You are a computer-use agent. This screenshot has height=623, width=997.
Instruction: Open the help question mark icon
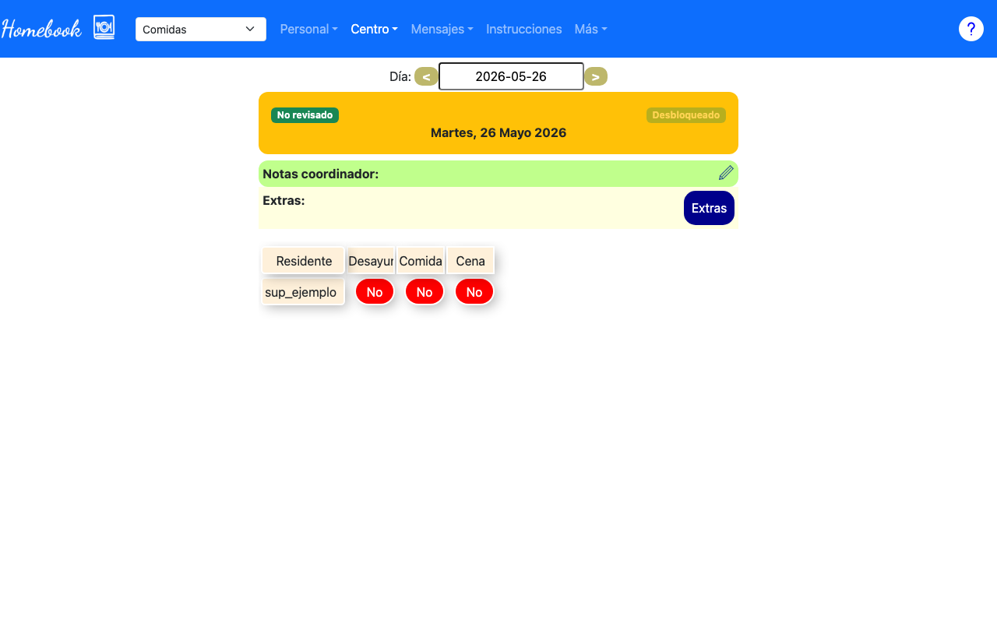click(971, 29)
